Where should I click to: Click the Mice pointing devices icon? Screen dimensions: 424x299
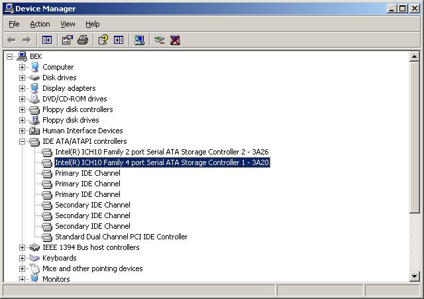point(34,269)
